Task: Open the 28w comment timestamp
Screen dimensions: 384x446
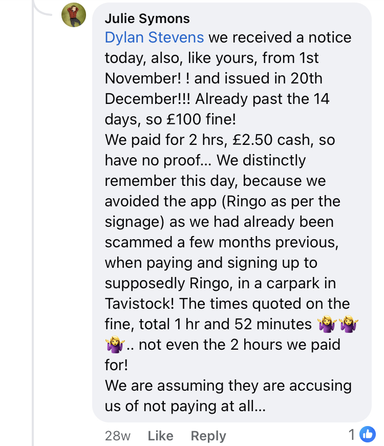Action: pyautogui.click(x=117, y=436)
